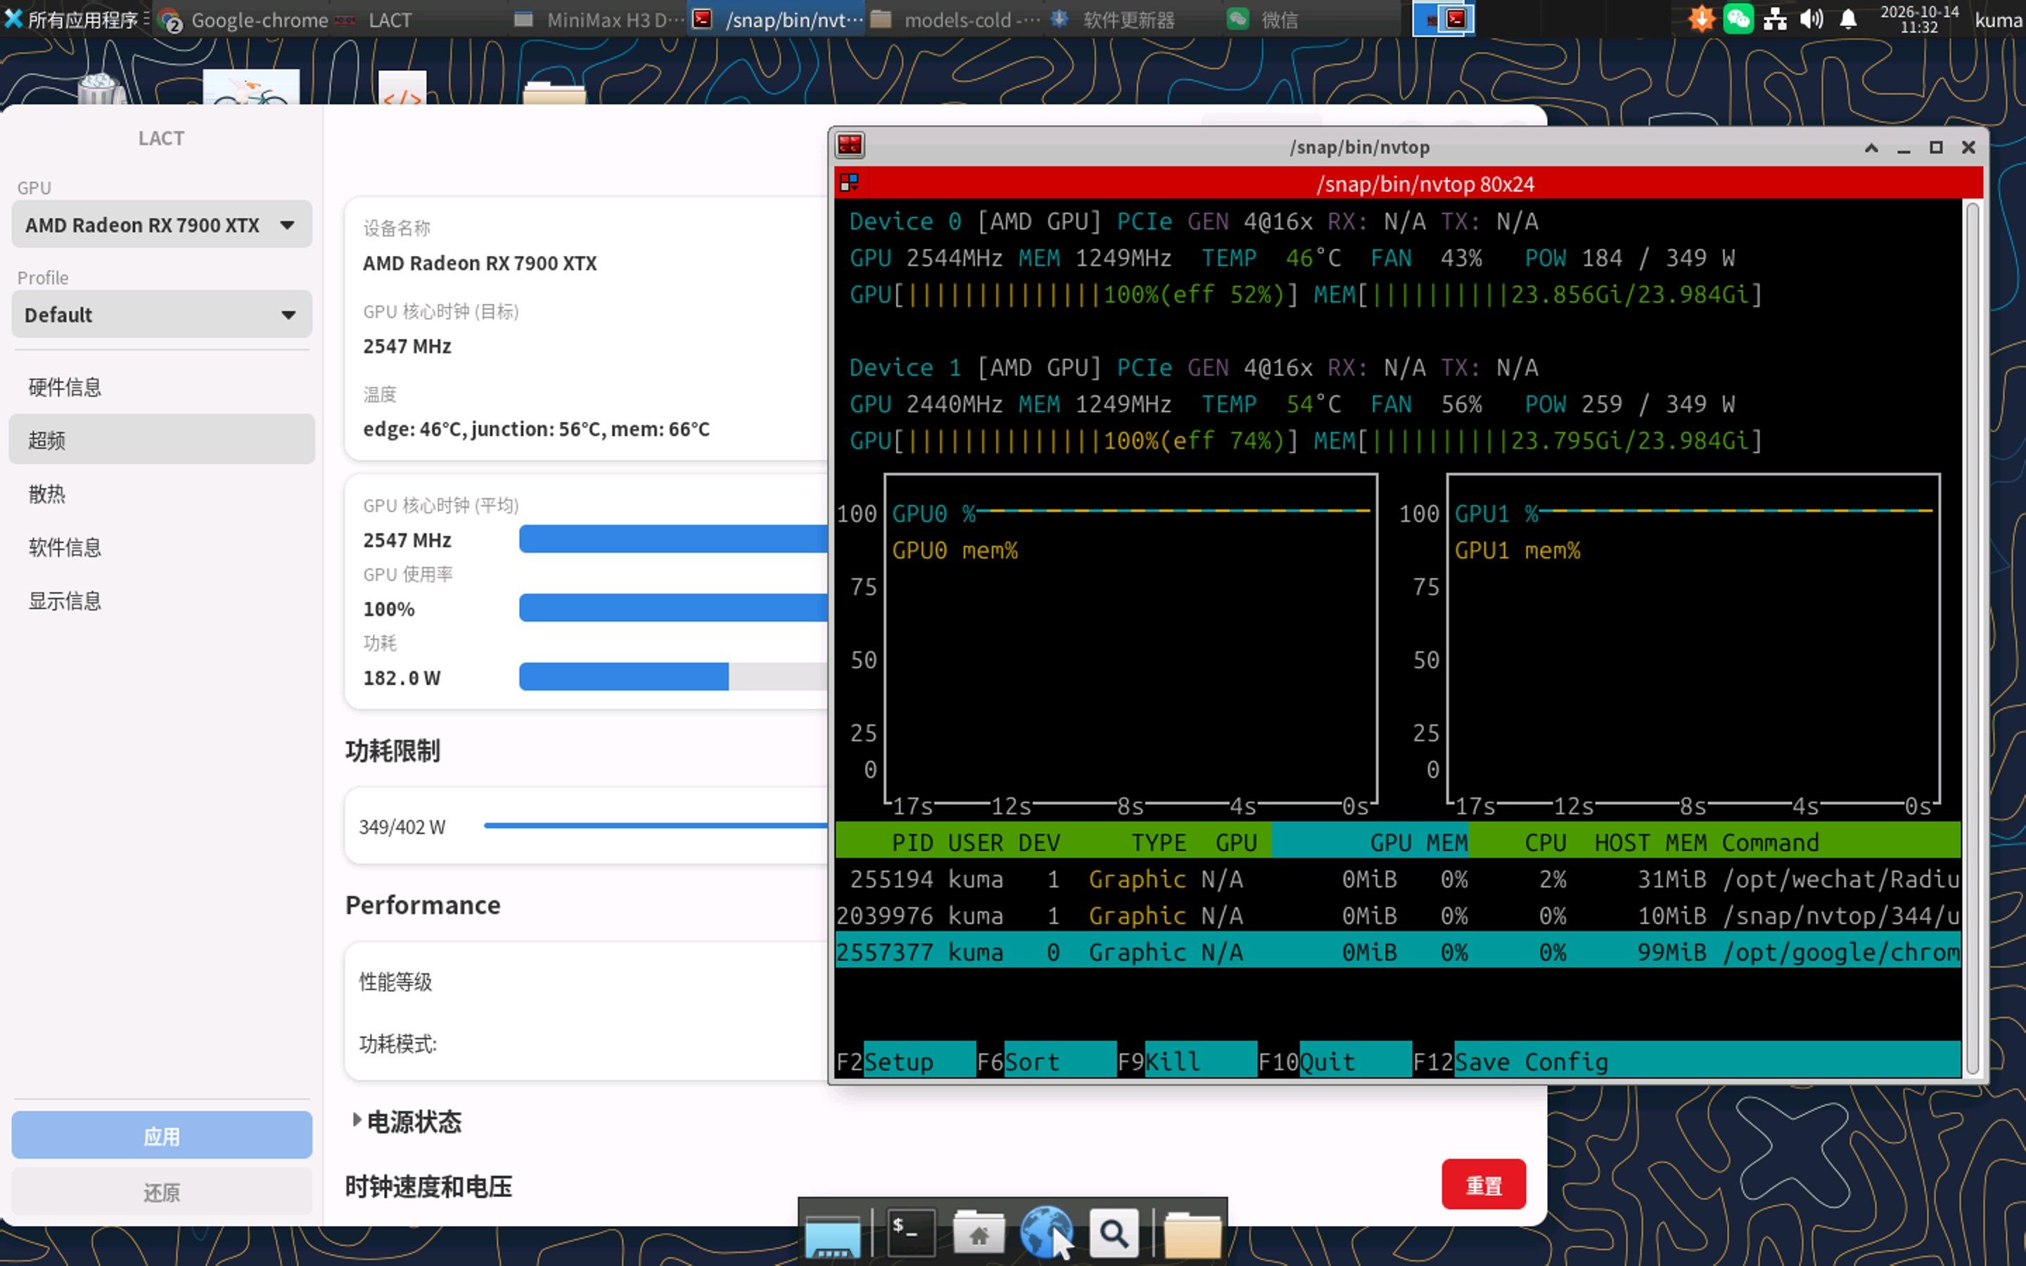The height and width of the screenshot is (1266, 2026).
Task: Click the nvtop window menu icon in title bar
Action: (849, 146)
